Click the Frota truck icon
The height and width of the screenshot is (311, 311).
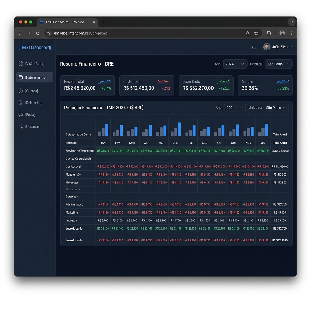click(21, 114)
